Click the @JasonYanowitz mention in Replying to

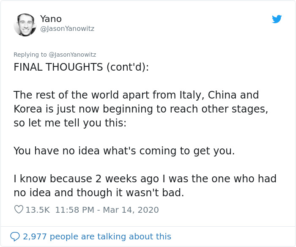click(72, 55)
